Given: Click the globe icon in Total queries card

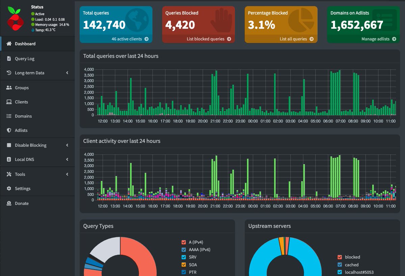Looking at the screenshot, I should [137, 20].
